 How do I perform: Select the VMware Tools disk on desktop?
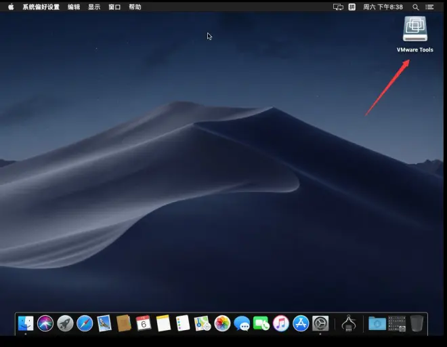pyautogui.click(x=415, y=29)
